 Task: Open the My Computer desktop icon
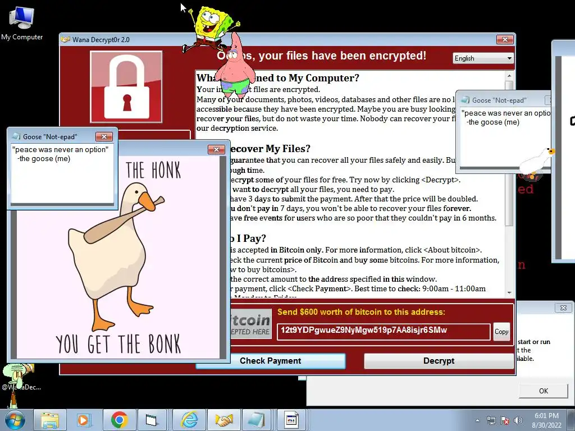(22, 22)
